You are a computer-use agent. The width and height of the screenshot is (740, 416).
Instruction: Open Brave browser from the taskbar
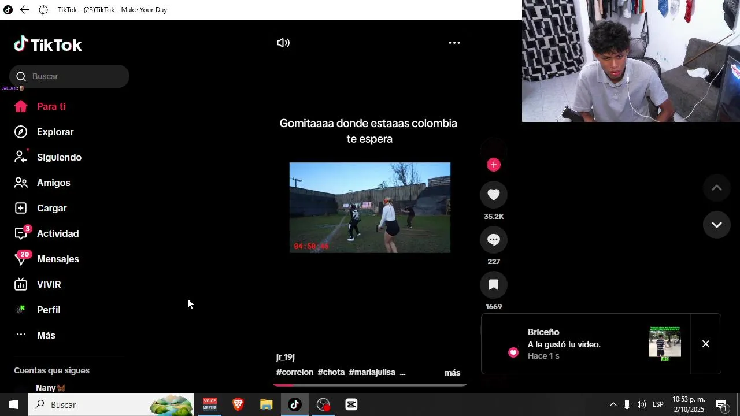coord(238,404)
